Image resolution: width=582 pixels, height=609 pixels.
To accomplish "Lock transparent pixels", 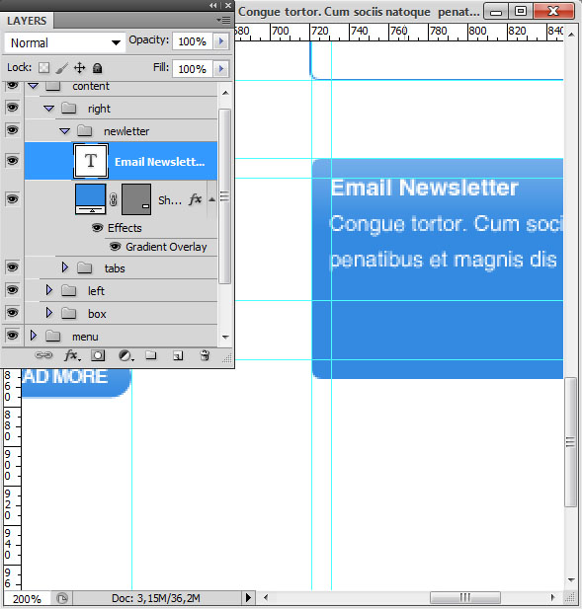I will point(43,68).
